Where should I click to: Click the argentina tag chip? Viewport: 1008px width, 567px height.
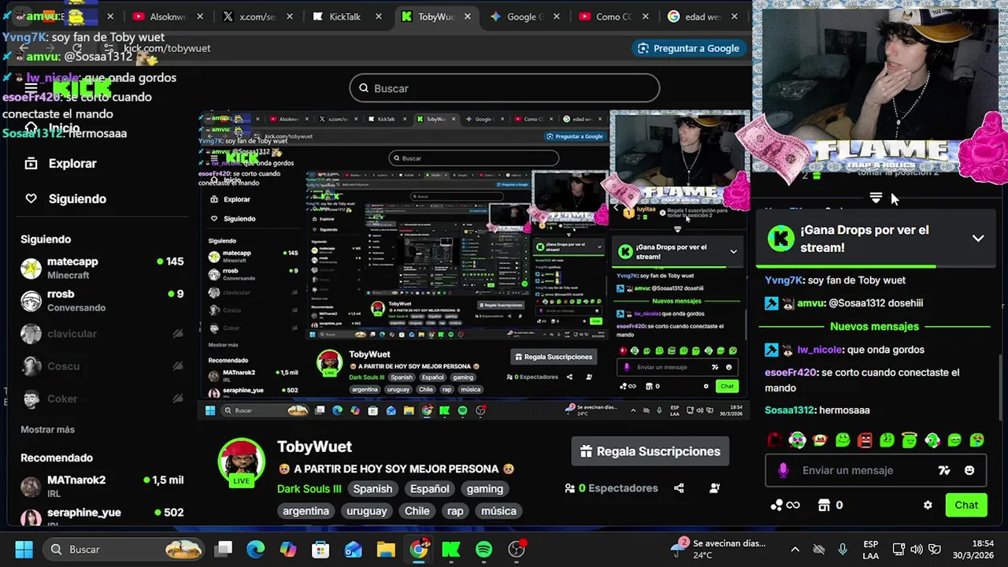tap(306, 510)
